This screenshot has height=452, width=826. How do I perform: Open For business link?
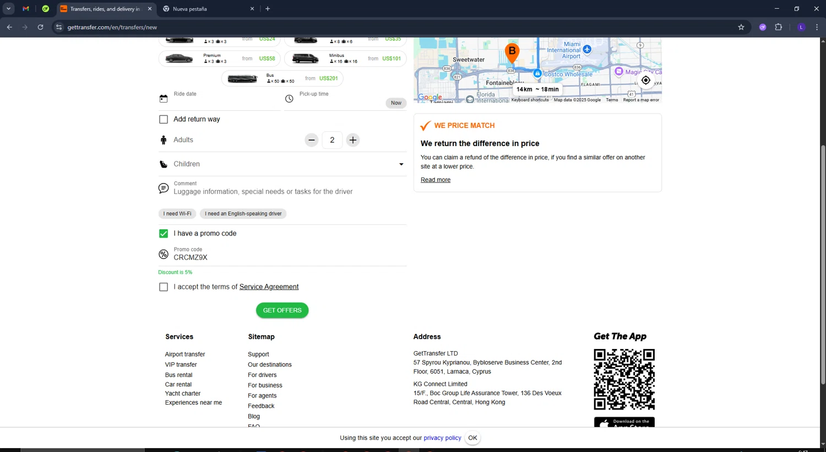[265, 385]
